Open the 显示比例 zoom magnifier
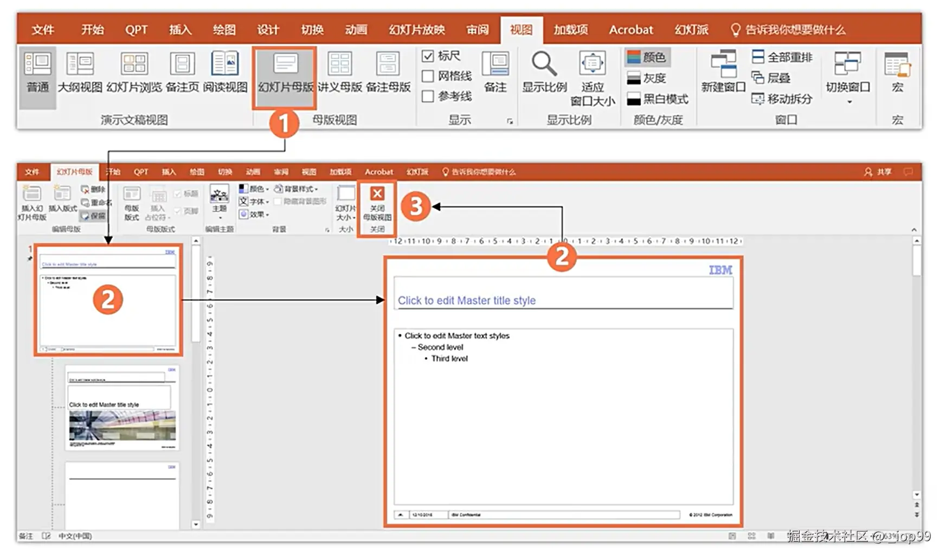This screenshot has width=946, height=559. tap(544, 73)
